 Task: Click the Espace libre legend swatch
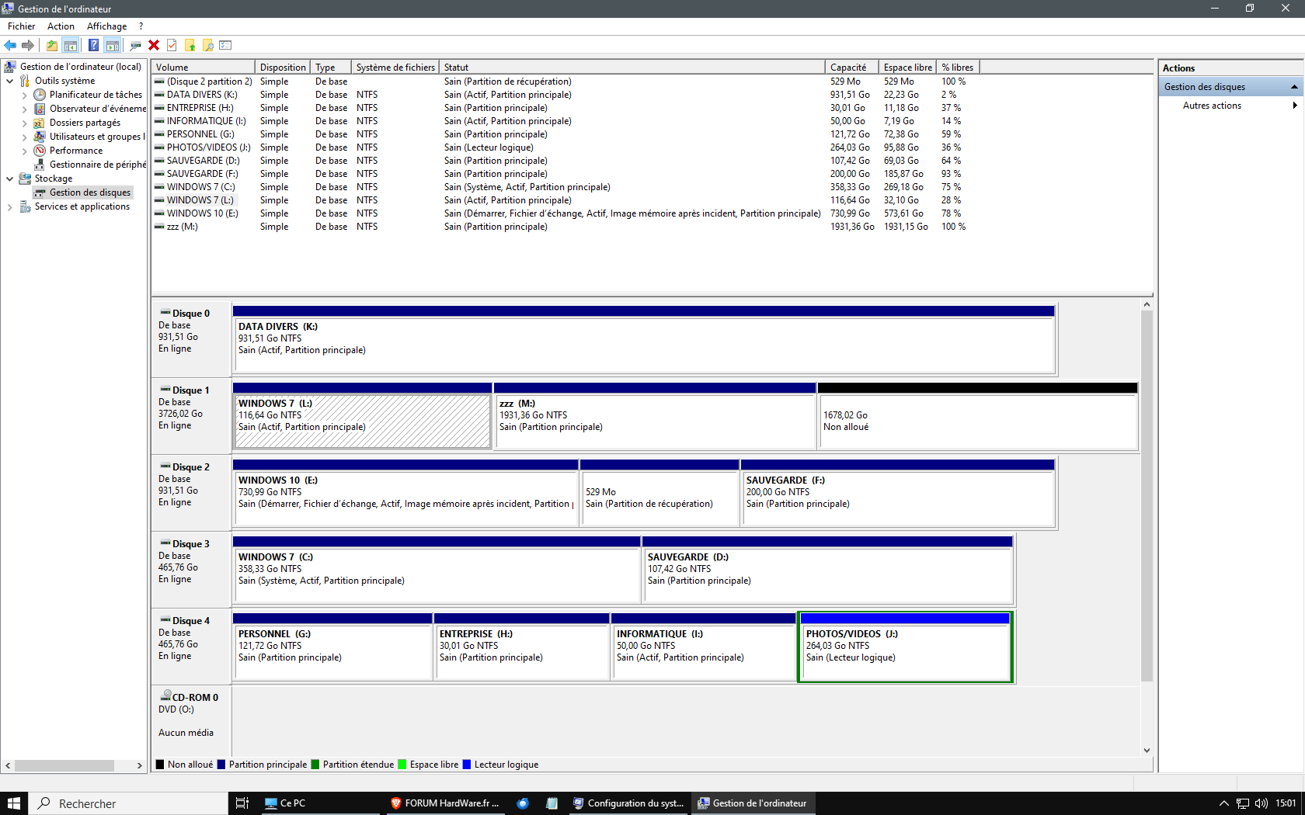tap(402, 765)
